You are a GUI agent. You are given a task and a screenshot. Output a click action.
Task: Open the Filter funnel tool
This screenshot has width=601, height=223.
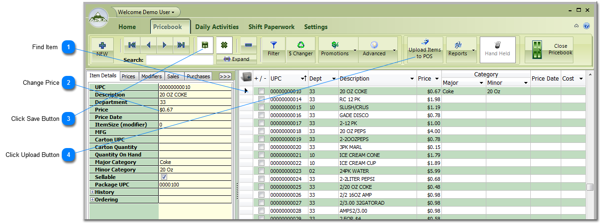[x=273, y=49]
